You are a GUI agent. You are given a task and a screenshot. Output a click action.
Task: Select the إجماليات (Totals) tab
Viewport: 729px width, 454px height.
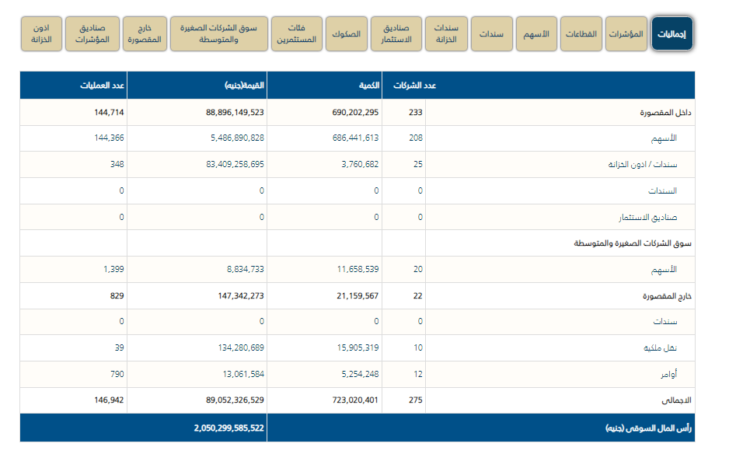point(671,33)
